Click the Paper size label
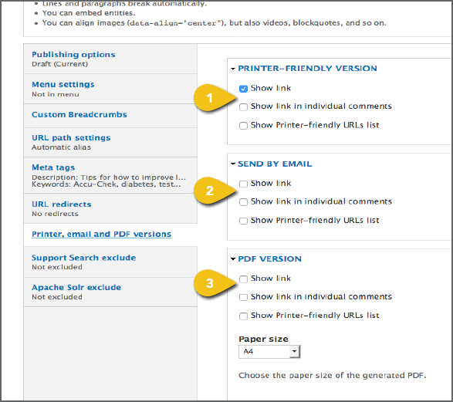Viewport: 453px width, 402px height. (x=263, y=339)
